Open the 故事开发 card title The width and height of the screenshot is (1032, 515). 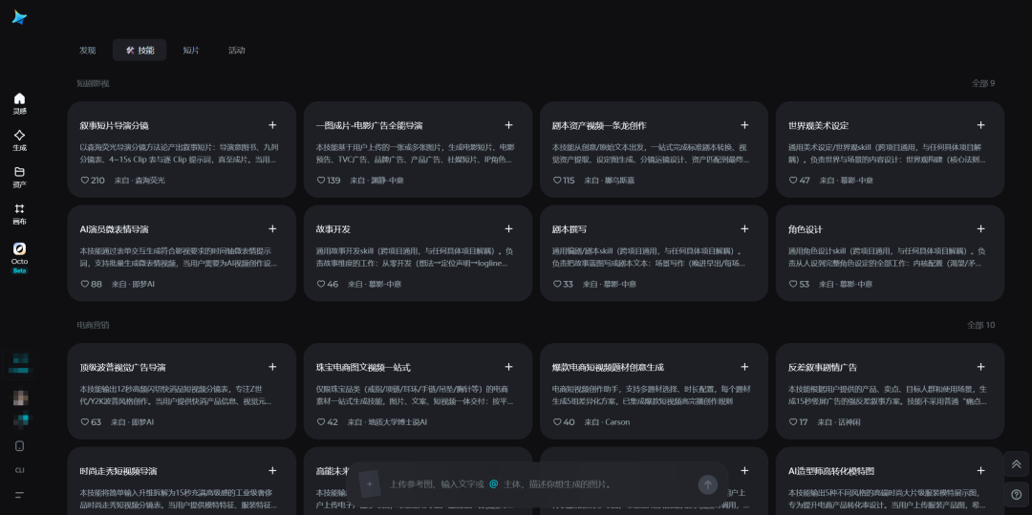point(333,229)
